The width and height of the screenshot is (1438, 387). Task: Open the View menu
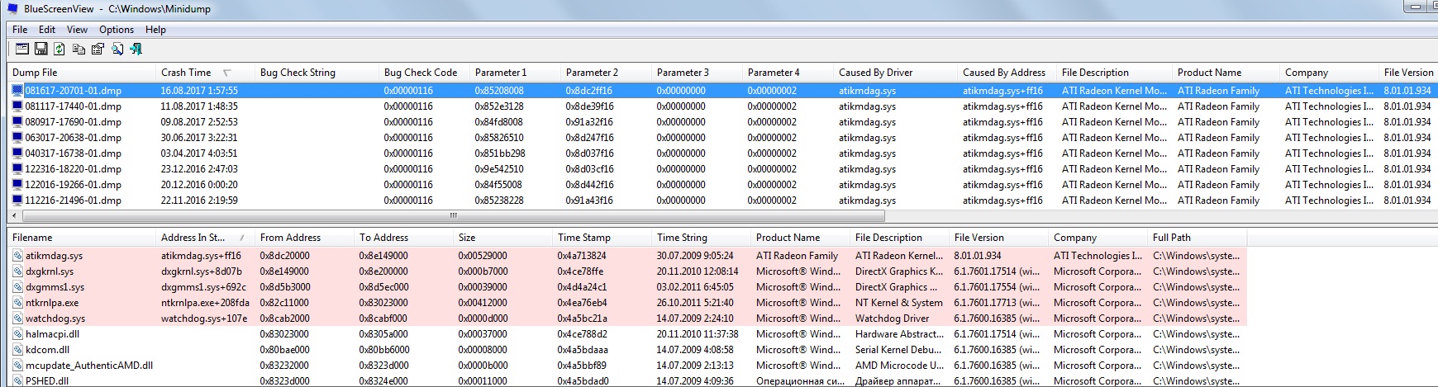pos(77,30)
